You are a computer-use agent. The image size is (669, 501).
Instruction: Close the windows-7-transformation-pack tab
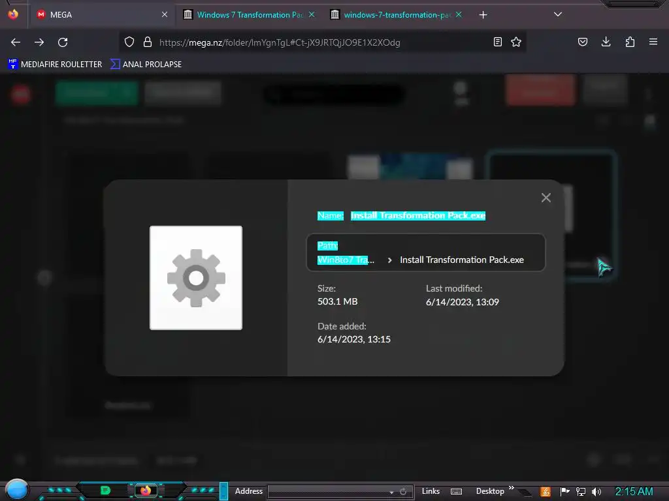pos(459,14)
